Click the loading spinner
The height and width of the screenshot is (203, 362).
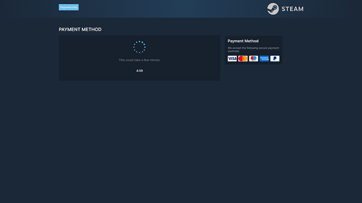click(x=140, y=47)
